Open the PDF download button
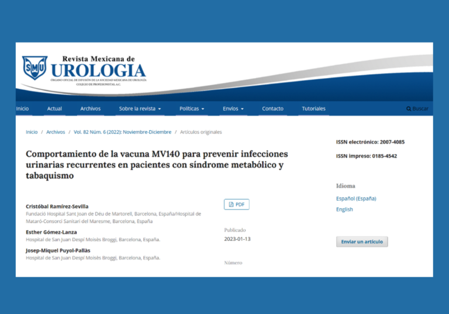The height and width of the screenshot is (314, 449). (237, 204)
